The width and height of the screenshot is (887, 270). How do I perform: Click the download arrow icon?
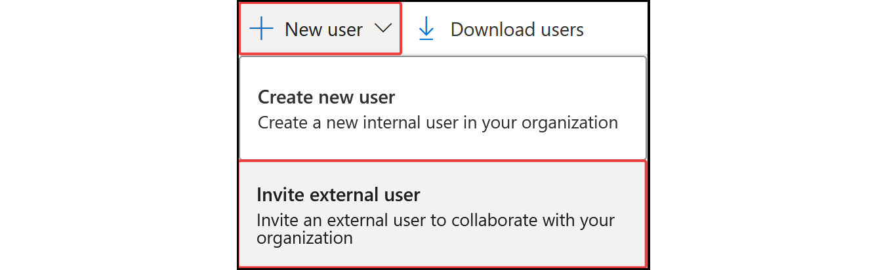click(x=426, y=29)
